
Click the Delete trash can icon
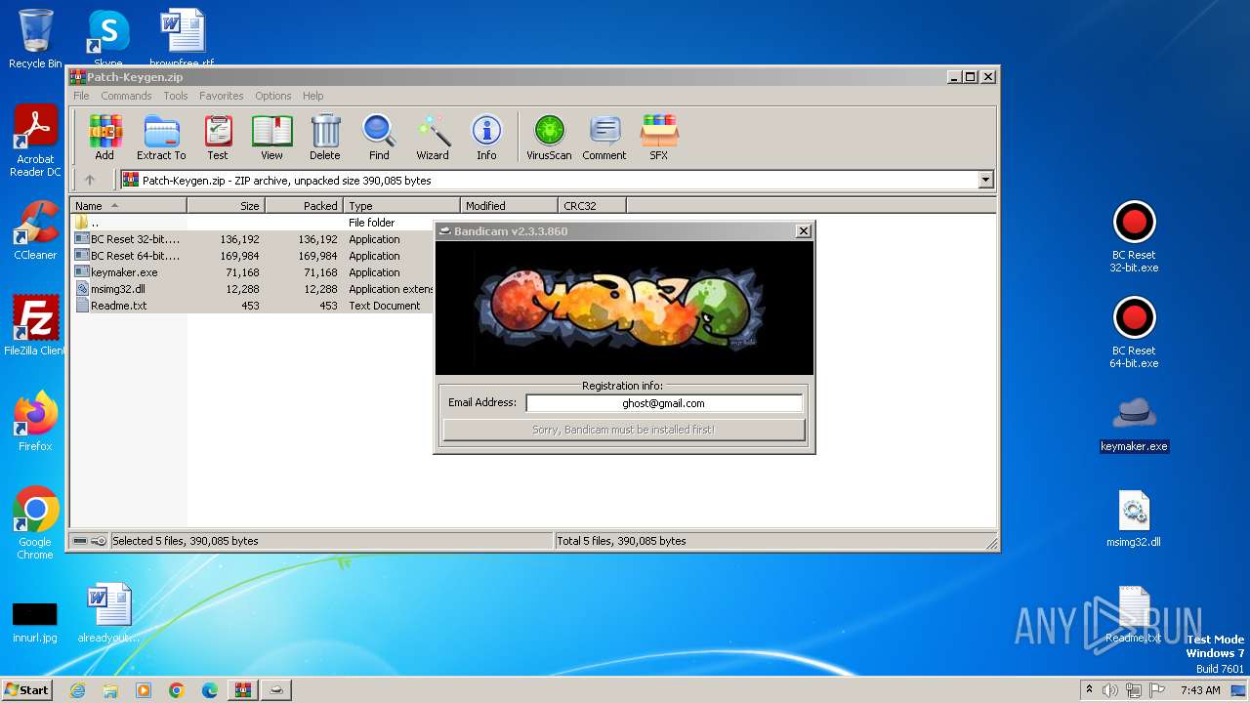[325, 137]
